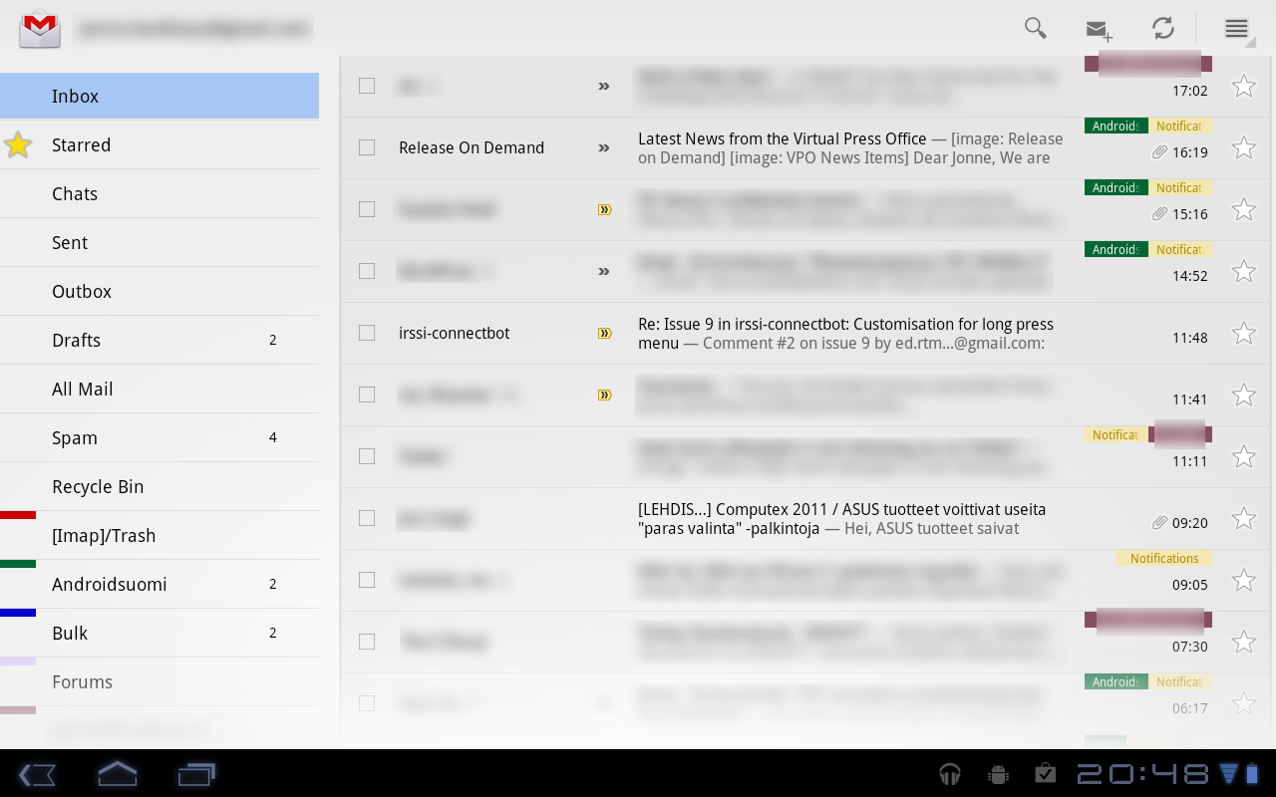Go to the Sent folder

159,243
